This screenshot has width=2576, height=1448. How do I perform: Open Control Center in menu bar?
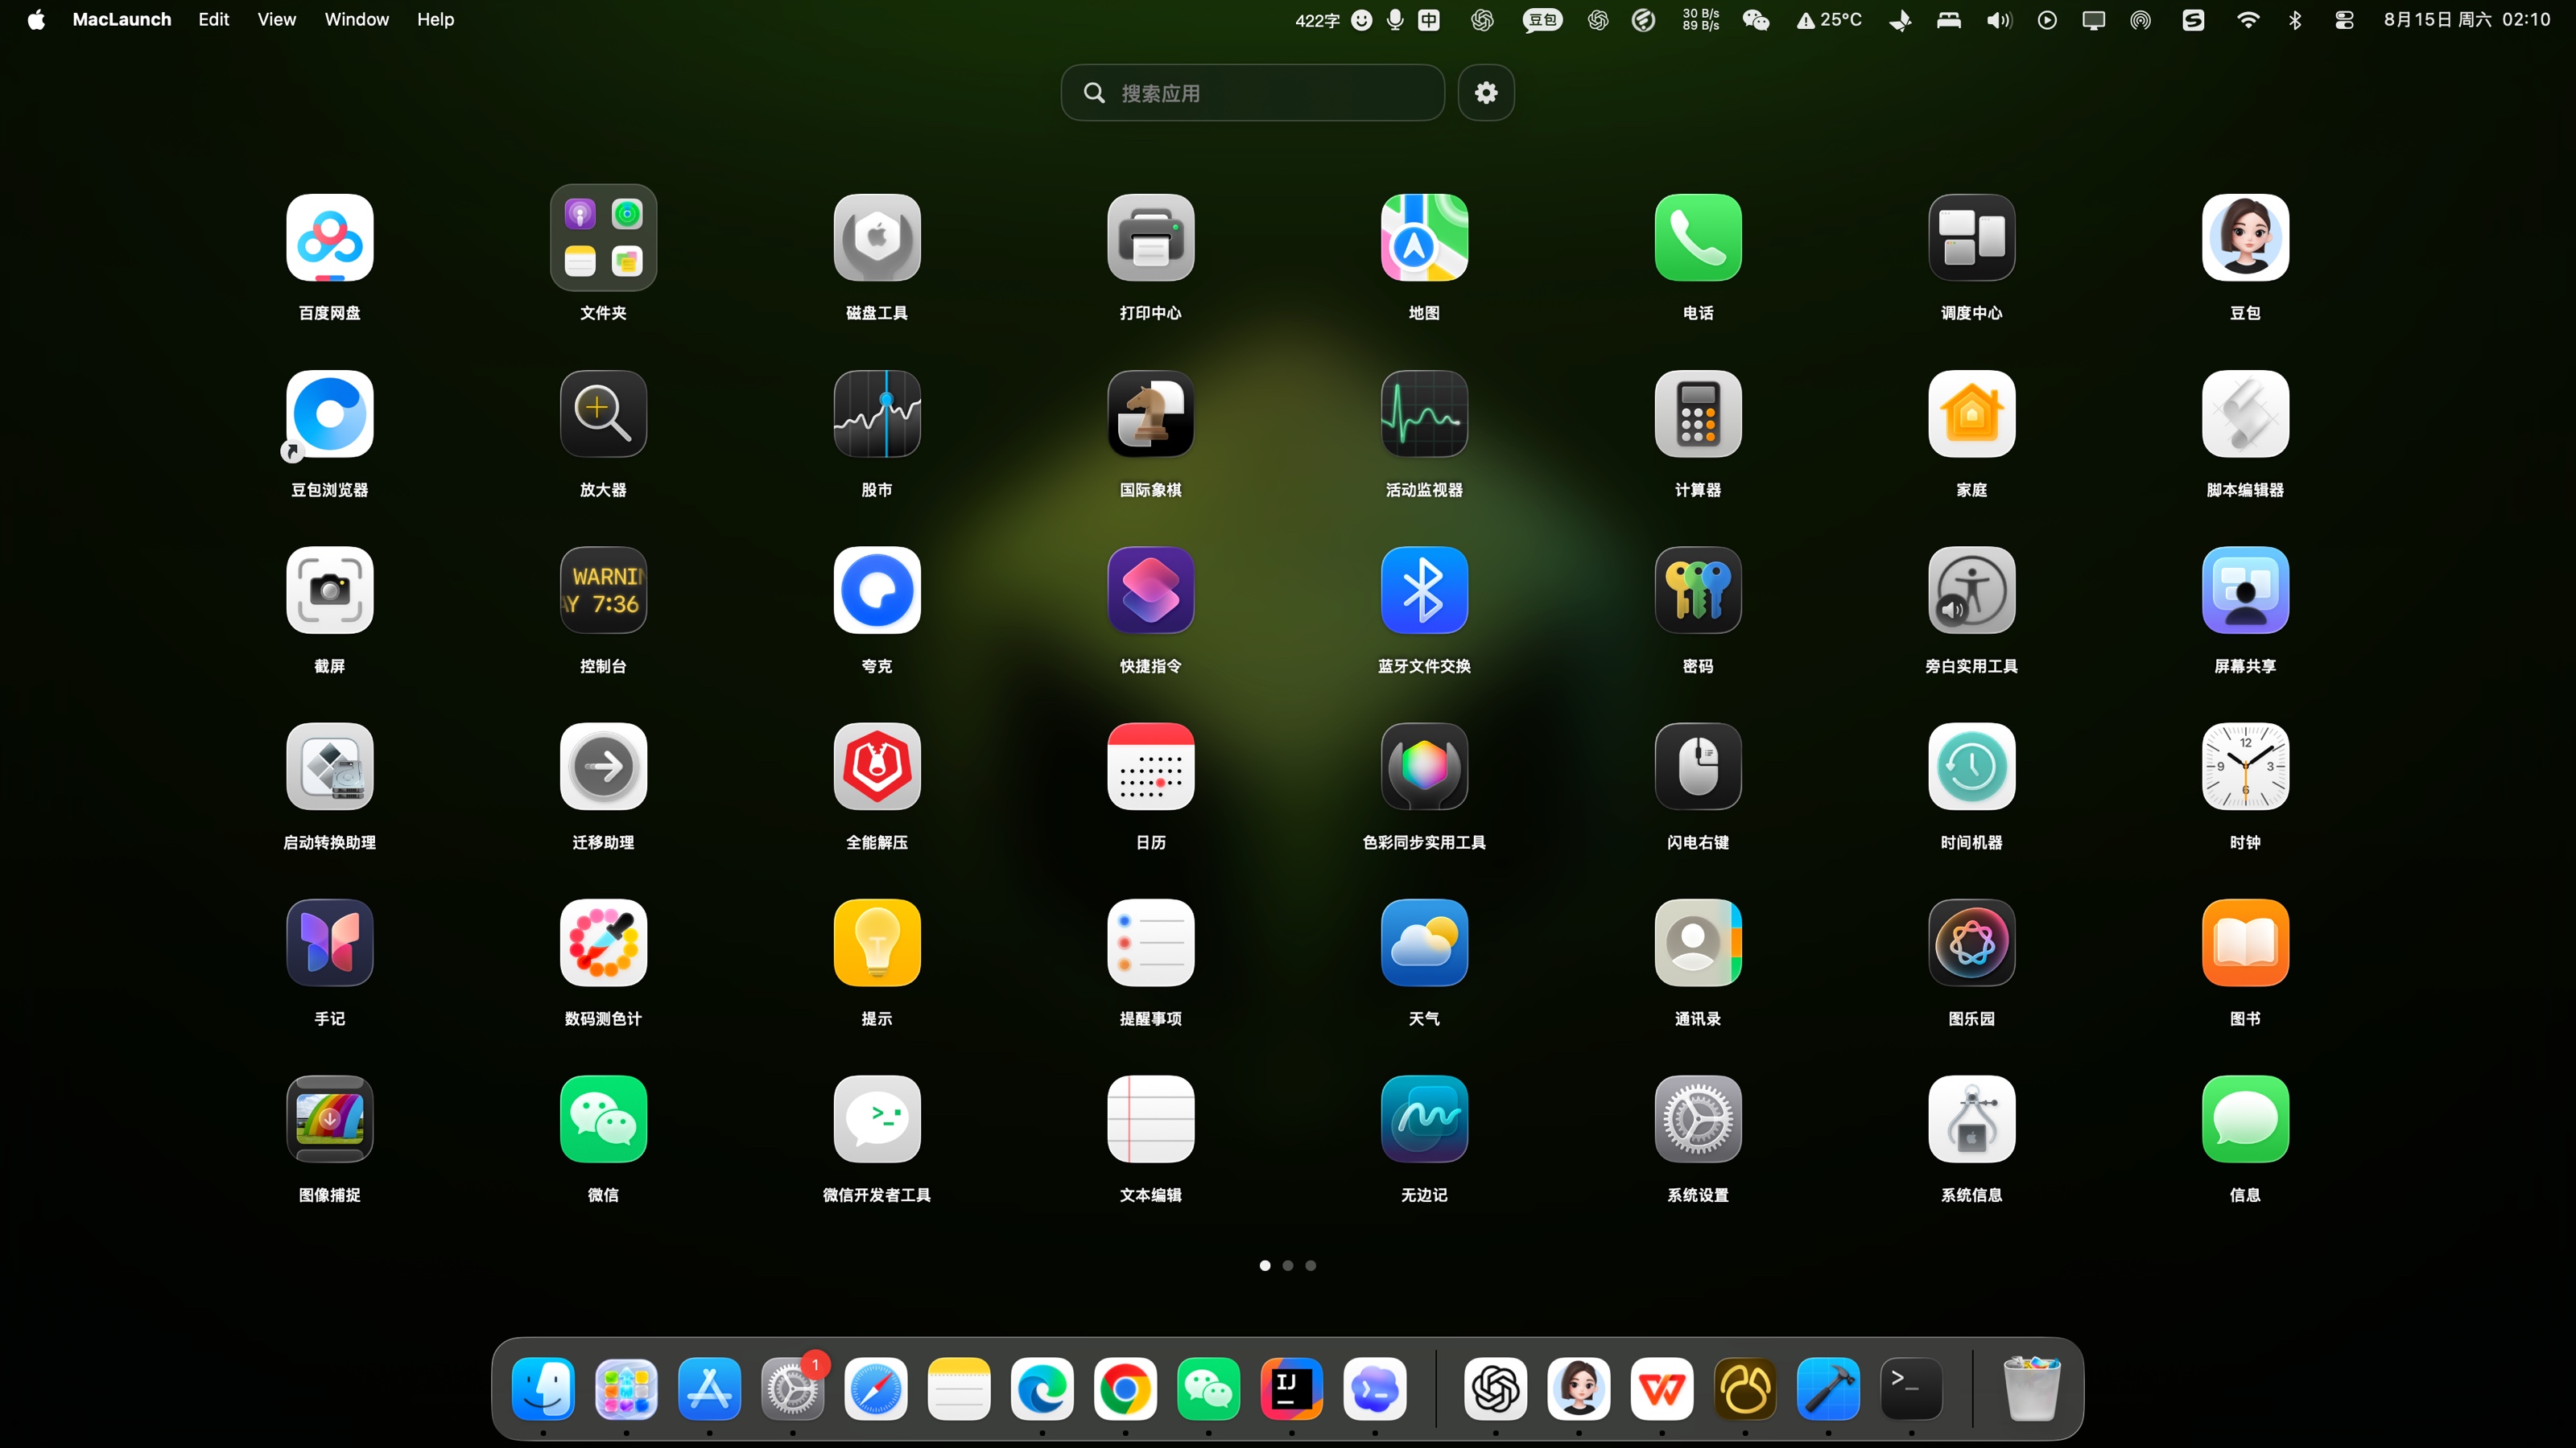tap(2343, 20)
